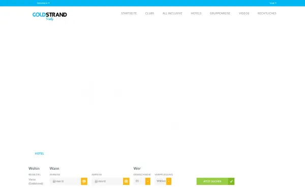Image resolution: width=305 pixels, height=190 pixels.
Task: Click the Varna (Goldstrand) destination text
Action: coord(36,181)
